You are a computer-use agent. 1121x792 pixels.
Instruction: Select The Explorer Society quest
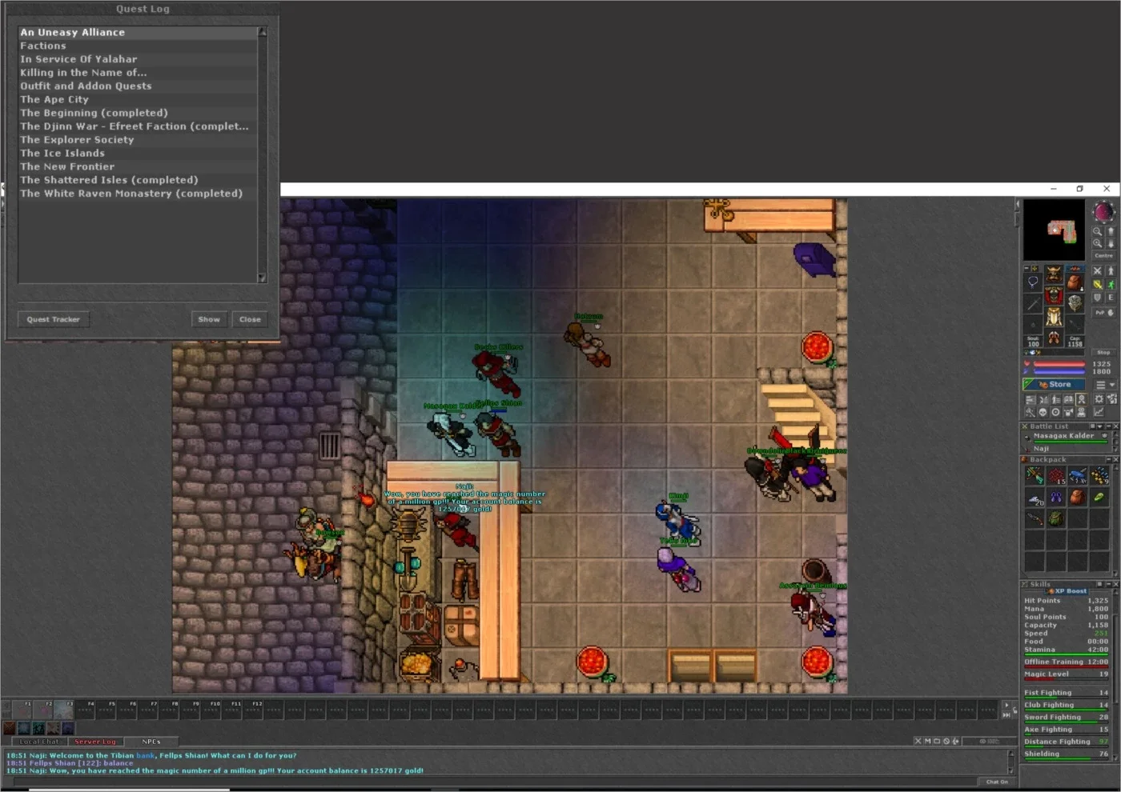point(138,139)
